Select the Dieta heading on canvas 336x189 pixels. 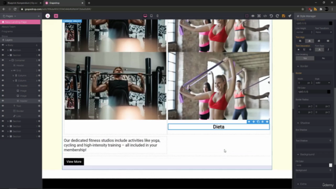[x=218, y=127]
